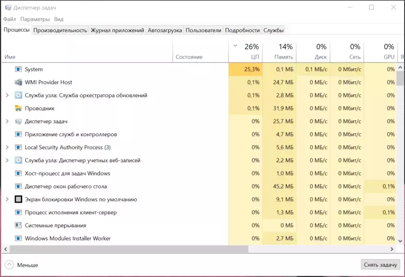Click the Проводник folder icon
The image size is (405, 277).
tap(18, 108)
